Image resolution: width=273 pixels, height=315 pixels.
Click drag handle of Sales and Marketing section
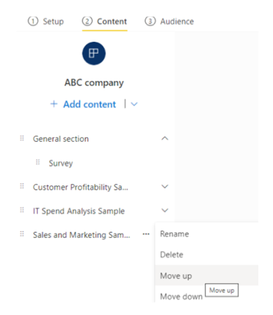click(22, 234)
